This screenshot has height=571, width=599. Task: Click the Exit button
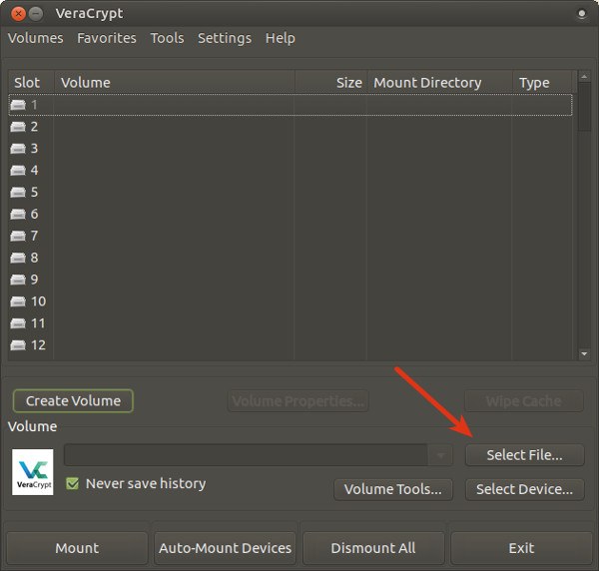tap(521, 548)
